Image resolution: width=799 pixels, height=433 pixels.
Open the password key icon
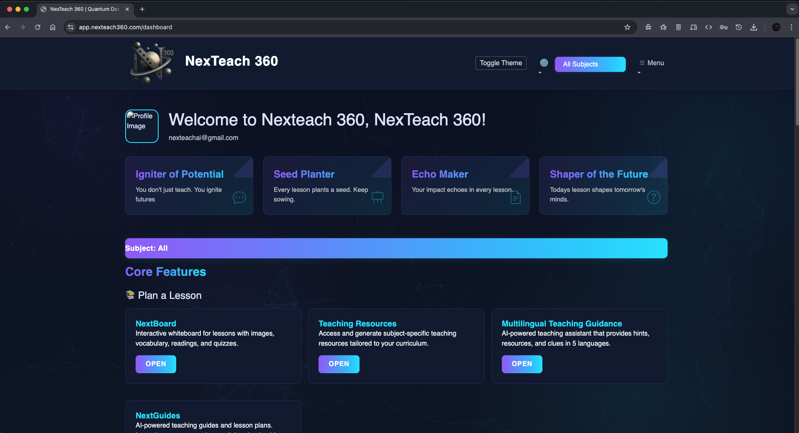(x=724, y=27)
